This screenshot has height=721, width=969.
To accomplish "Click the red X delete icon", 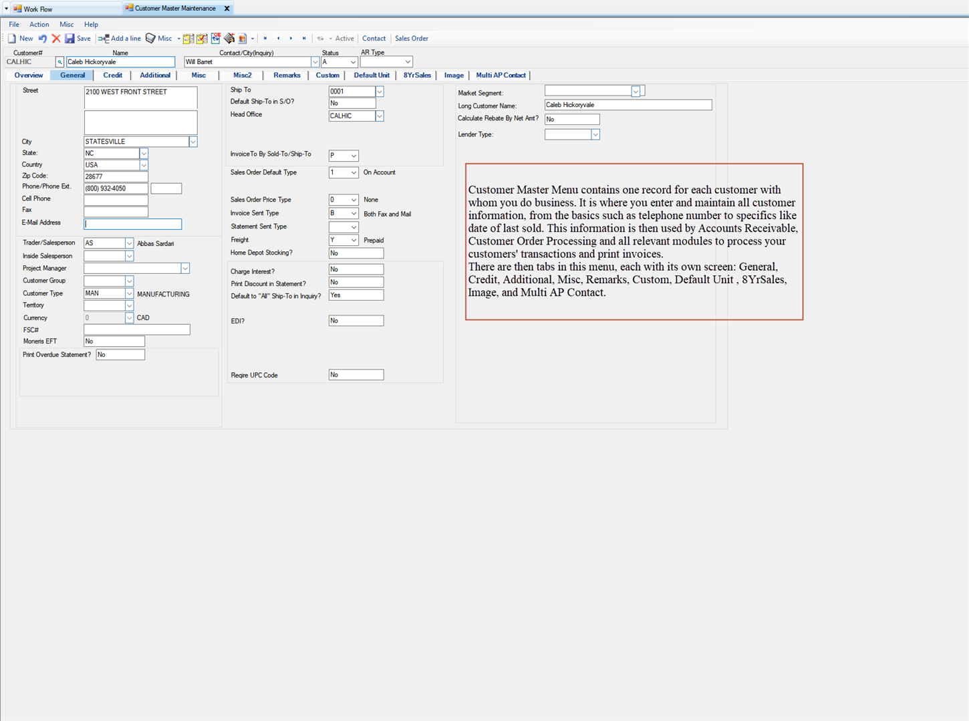I will 56,39.
